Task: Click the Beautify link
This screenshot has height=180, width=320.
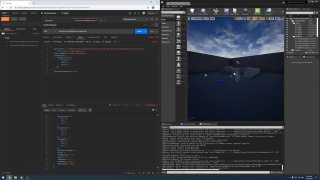Action: click(x=154, y=41)
